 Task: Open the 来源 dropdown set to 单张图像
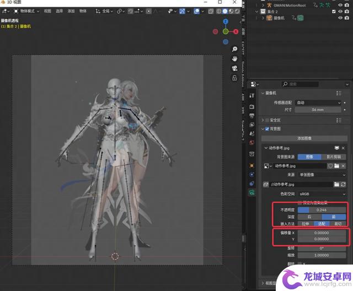[x=322, y=175]
